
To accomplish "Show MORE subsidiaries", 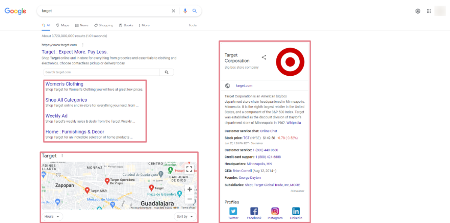I will coord(295,185).
